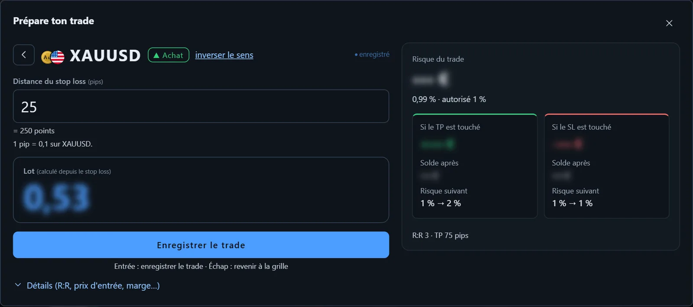Click the blurred Risque du trade amount
The image size is (693, 307).
coord(430,80)
